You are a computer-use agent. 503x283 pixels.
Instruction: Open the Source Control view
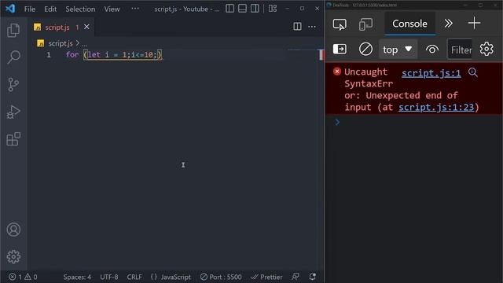[13, 85]
